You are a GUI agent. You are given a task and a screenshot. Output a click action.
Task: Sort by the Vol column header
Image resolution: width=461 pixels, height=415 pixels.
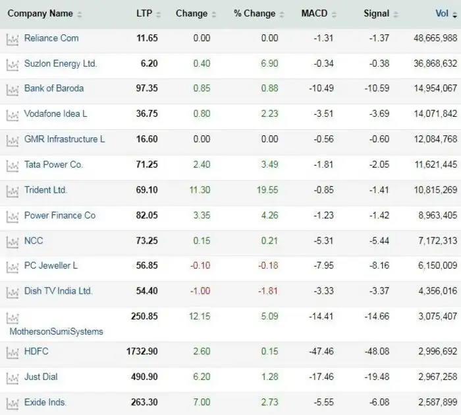442,14
